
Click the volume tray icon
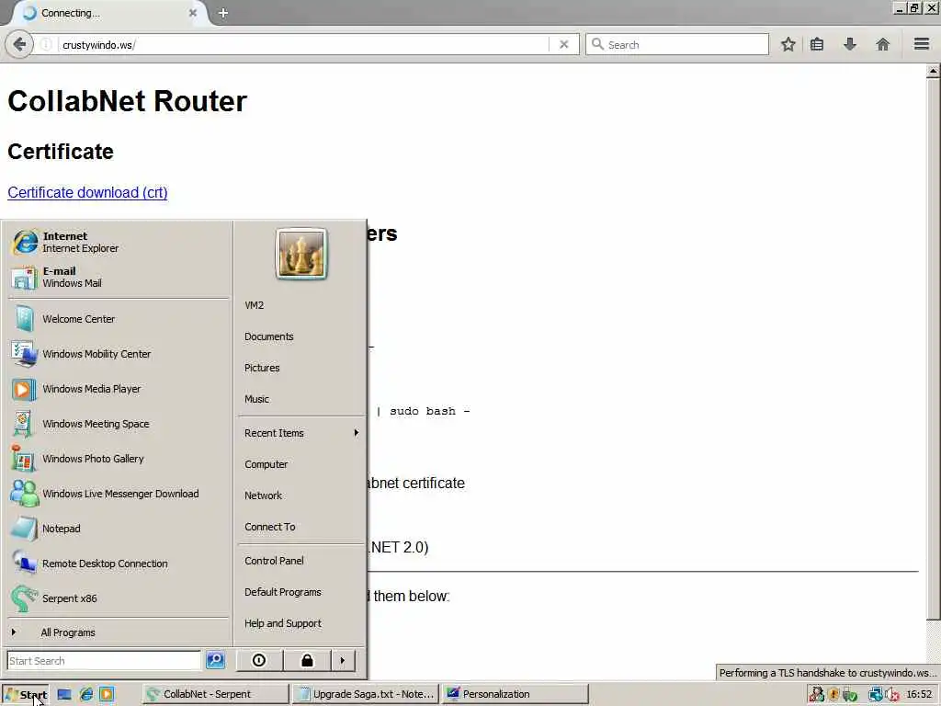pos(891,695)
